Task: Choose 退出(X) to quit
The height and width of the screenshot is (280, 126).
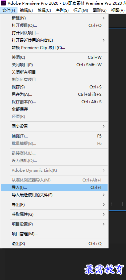Action: 54,244
